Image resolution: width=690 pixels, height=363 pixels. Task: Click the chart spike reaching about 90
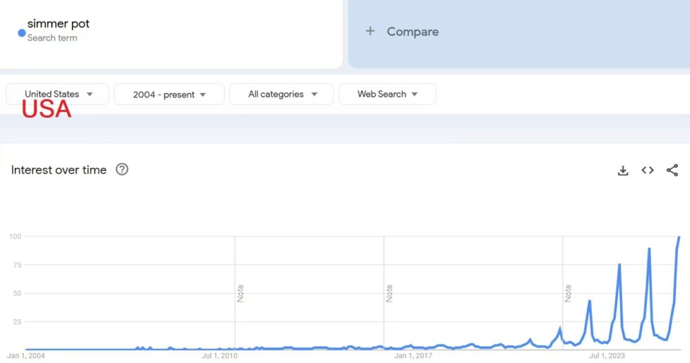click(649, 249)
